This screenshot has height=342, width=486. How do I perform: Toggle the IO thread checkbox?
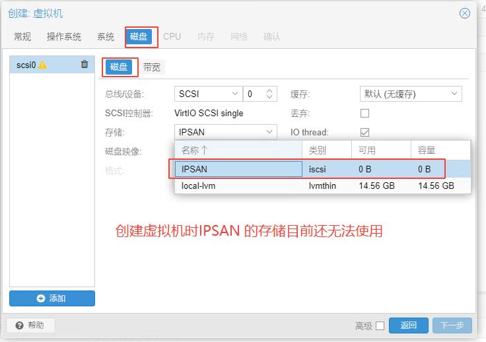(364, 132)
